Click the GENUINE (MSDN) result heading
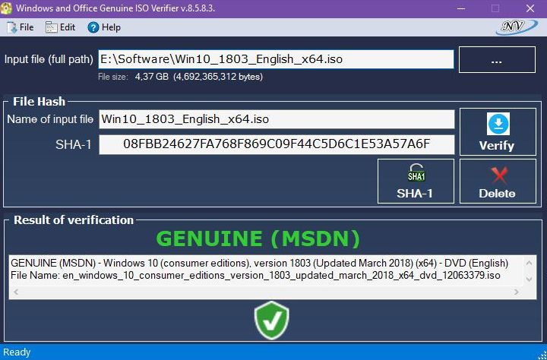 pos(258,239)
